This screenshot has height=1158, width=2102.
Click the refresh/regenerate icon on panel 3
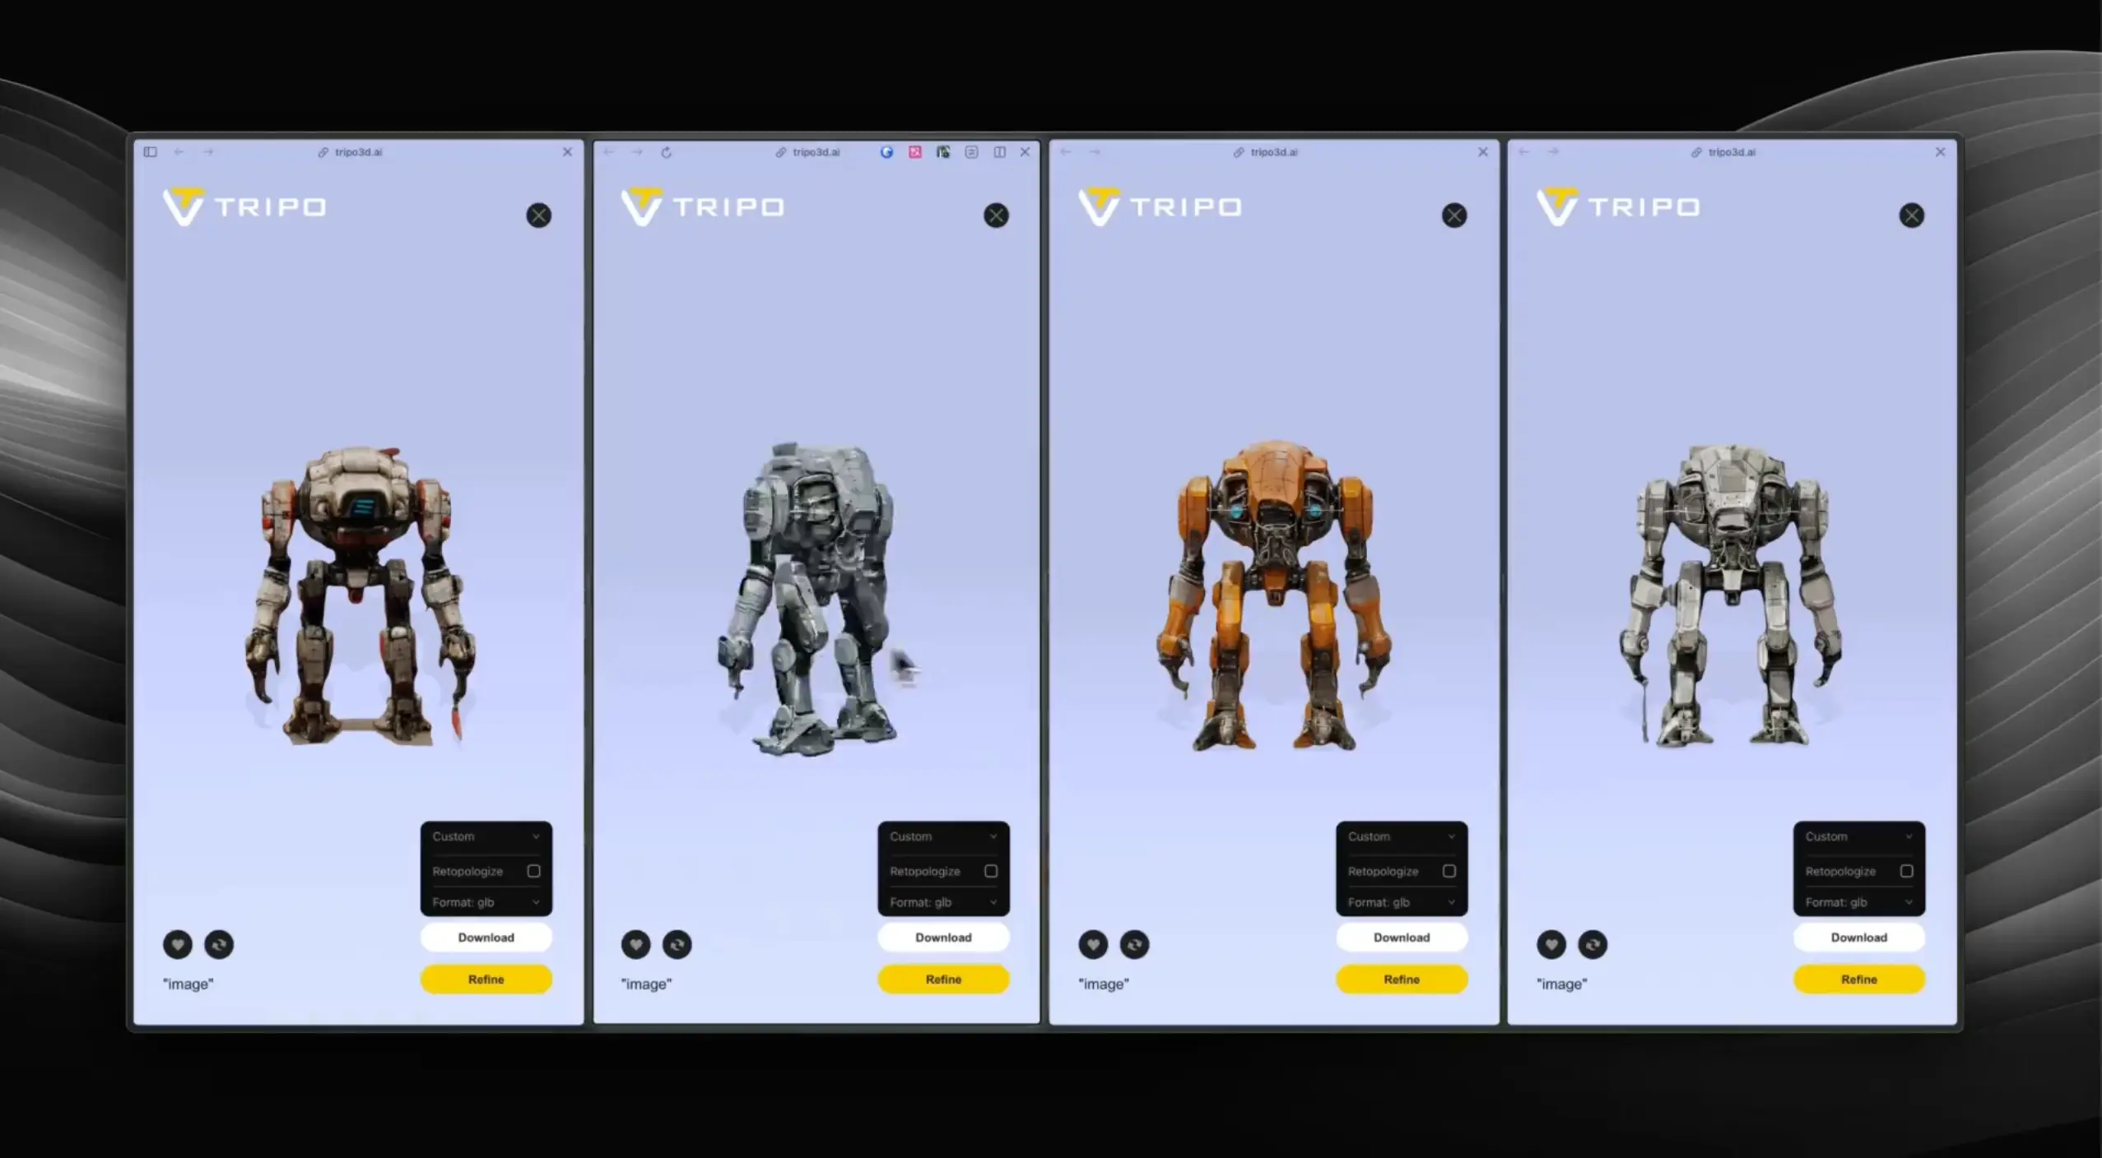tap(1134, 943)
